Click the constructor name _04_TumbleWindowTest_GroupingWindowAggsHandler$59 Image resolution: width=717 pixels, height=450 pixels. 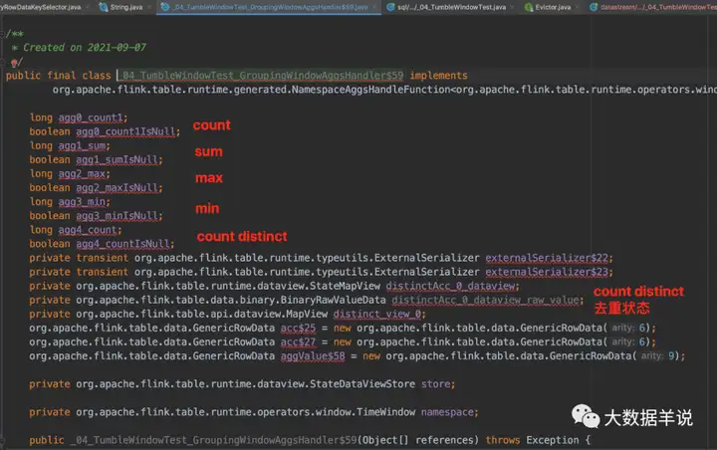pyautogui.click(x=213, y=440)
